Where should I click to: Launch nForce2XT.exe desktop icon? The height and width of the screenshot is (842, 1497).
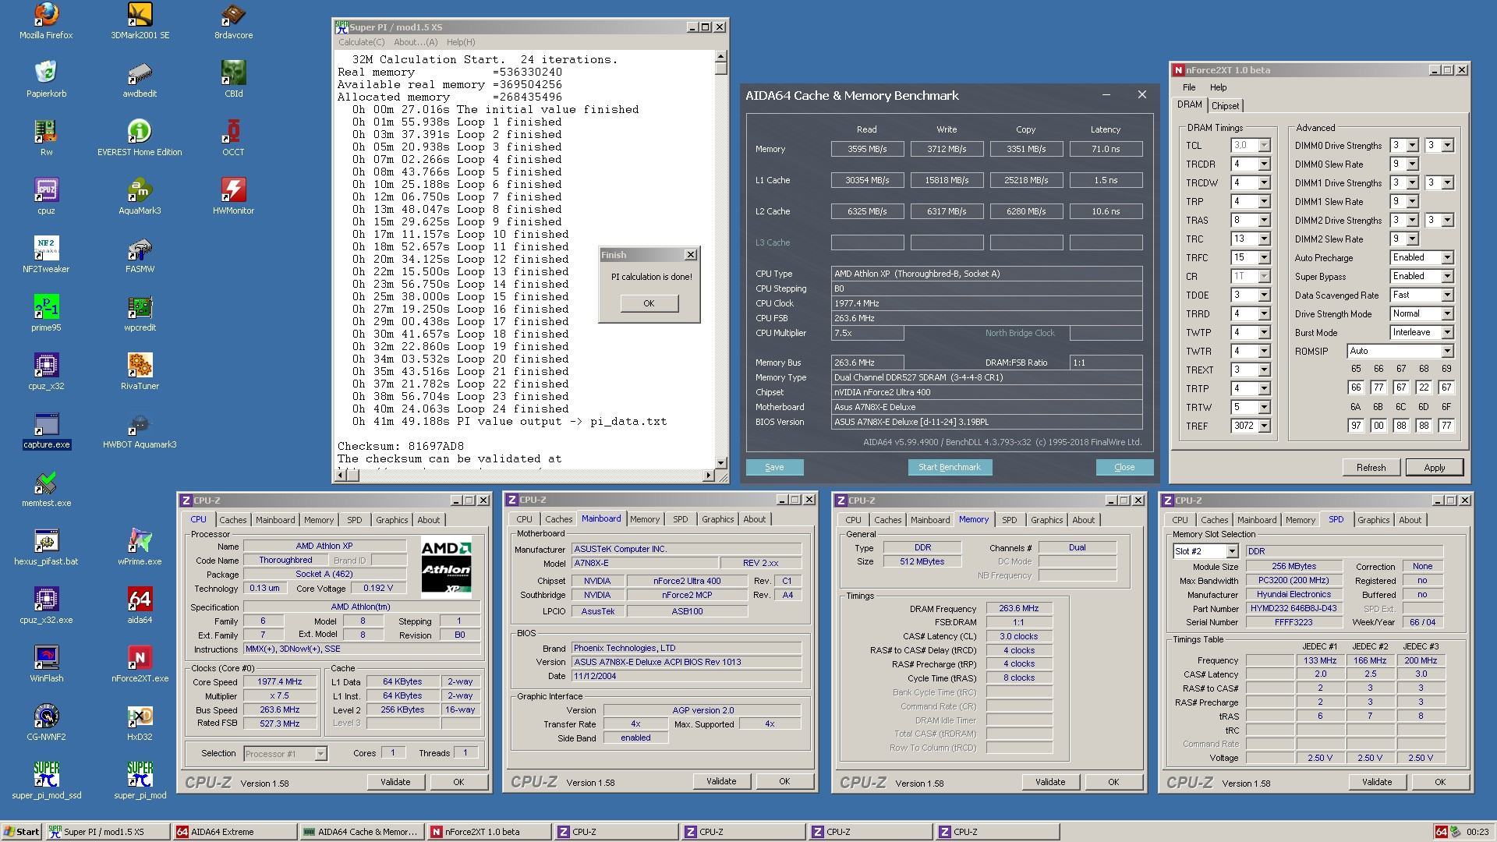click(140, 663)
